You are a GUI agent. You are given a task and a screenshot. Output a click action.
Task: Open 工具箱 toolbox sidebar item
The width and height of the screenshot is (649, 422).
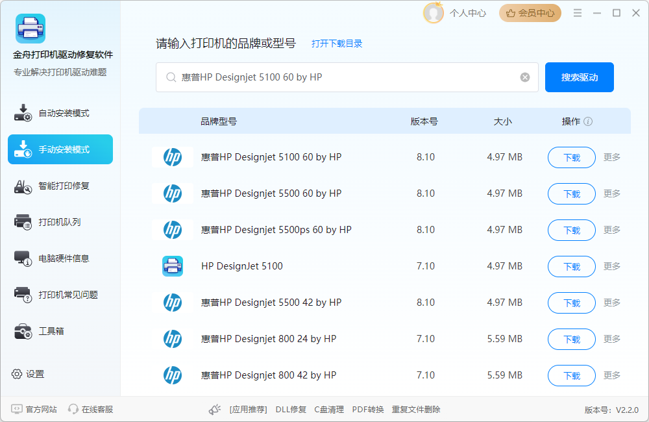point(60,331)
